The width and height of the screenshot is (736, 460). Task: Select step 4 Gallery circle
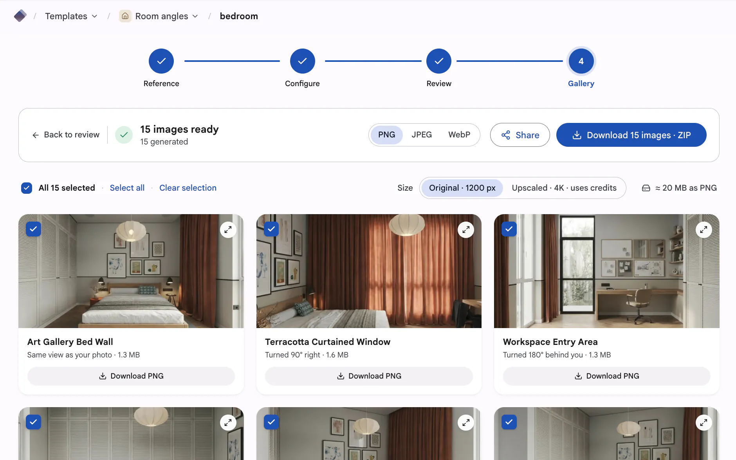(x=581, y=61)
